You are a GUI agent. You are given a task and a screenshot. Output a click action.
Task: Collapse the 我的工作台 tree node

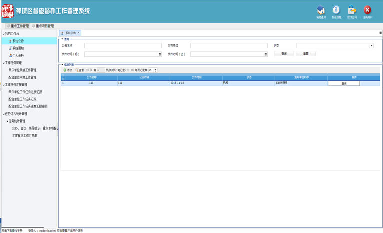tap(3, 34)
